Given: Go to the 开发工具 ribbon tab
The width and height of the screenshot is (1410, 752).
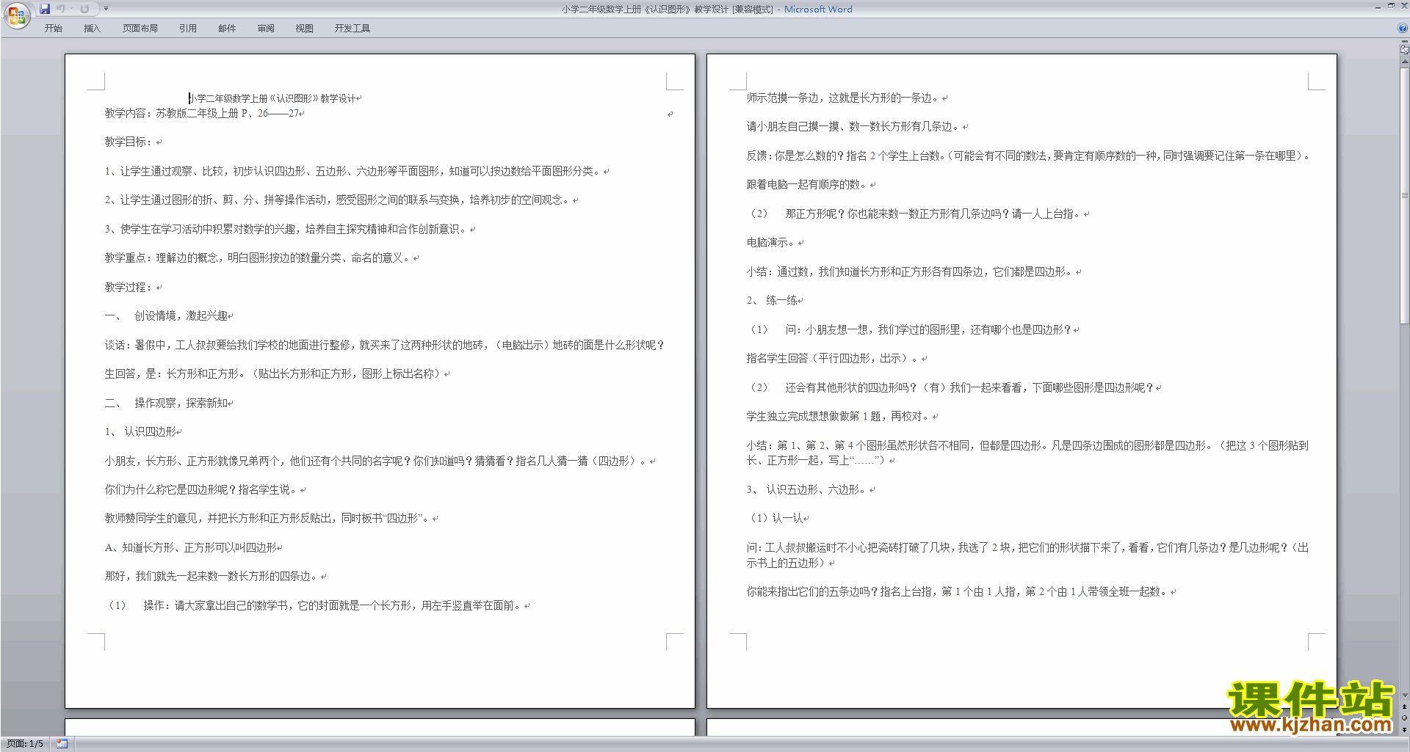Looking at the screenshot, I should point(352,29).
